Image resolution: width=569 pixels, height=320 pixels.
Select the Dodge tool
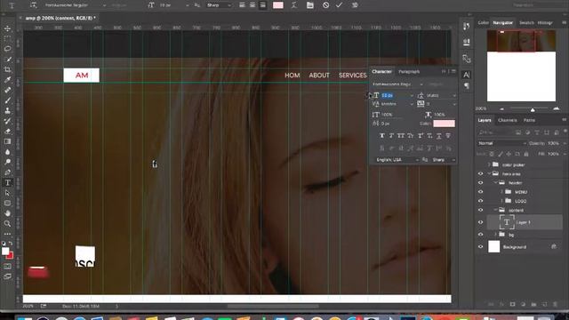tap(7, 162)
